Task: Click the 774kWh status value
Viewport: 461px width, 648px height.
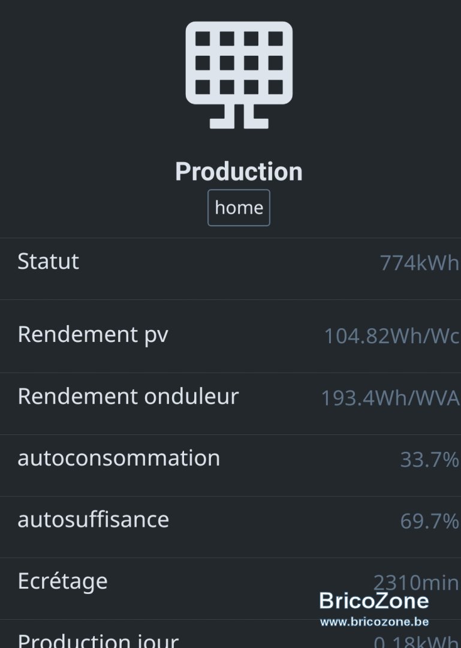Action: point(419,263)
